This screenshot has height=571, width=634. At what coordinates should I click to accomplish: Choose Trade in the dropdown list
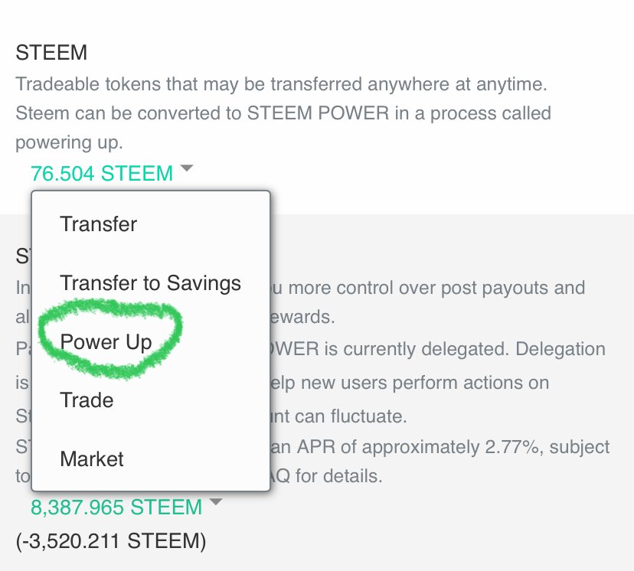tap(87, 400)
